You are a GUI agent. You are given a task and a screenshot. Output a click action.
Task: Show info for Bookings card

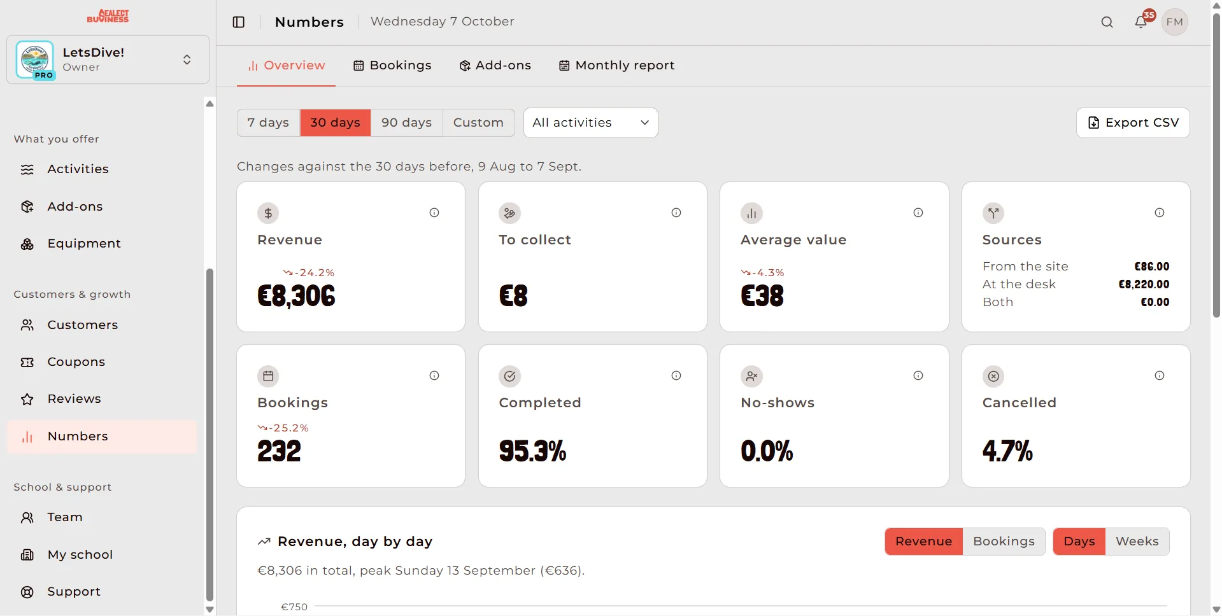tap(434, 375)
